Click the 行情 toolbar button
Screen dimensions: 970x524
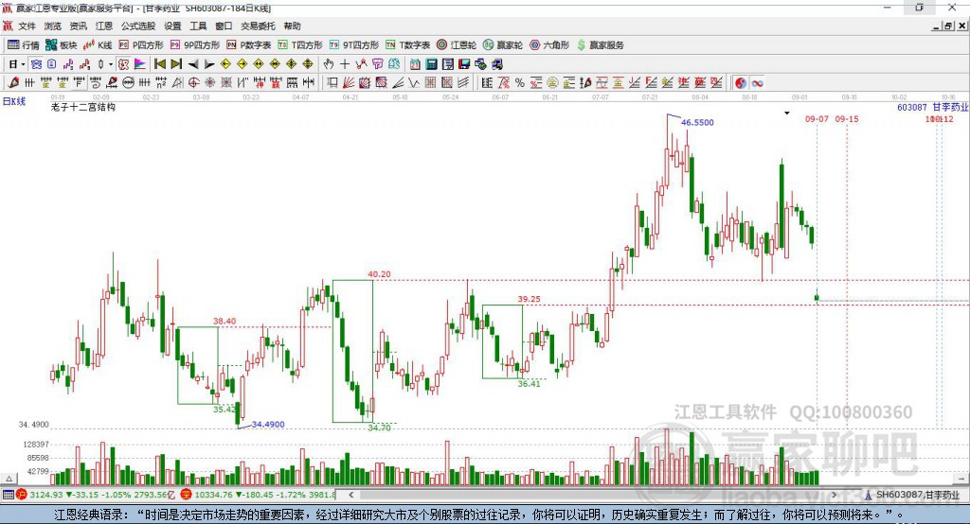pos(24,45)
